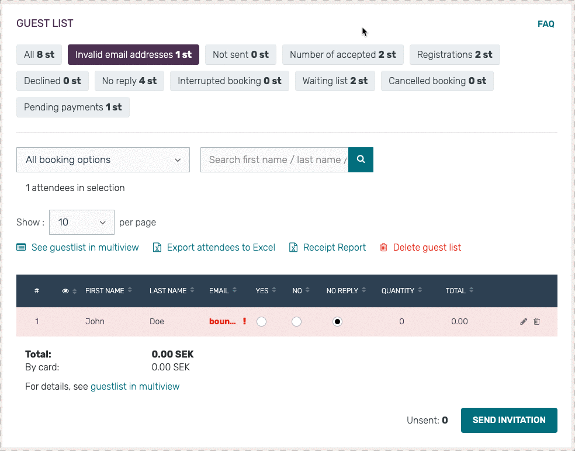
Task: Click the multiview list icon
Action: click(x=21, y=248)
